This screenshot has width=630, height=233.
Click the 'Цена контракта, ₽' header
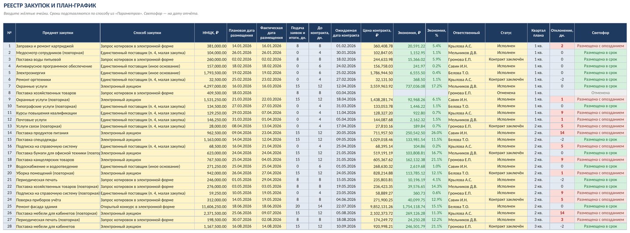(x=378, y=33)
